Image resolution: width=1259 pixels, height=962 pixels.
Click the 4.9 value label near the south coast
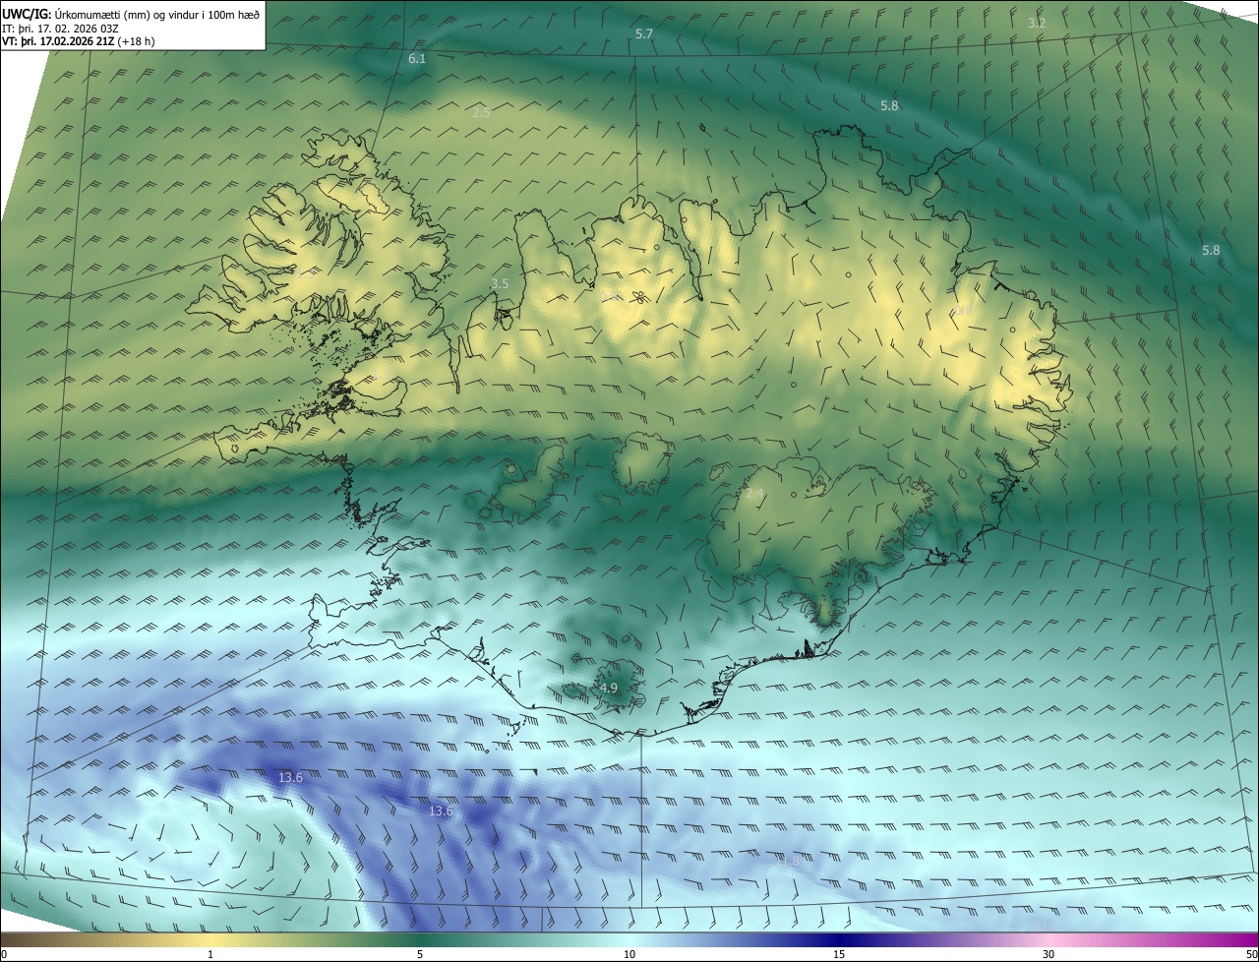[x=608, y=689]
